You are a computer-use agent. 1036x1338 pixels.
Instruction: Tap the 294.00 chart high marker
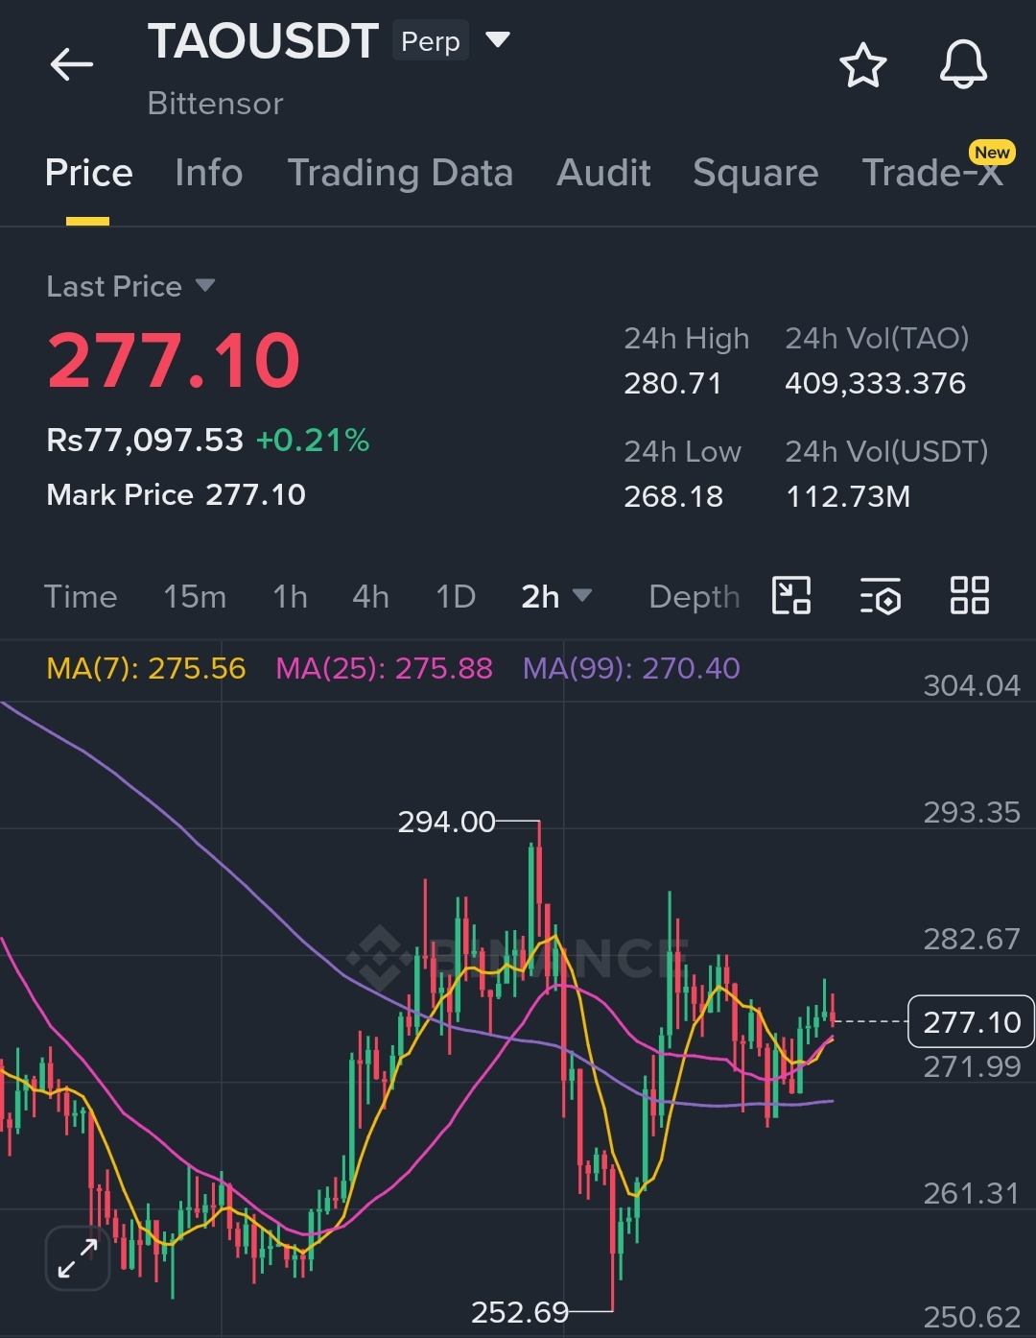[x=446, y=822]
